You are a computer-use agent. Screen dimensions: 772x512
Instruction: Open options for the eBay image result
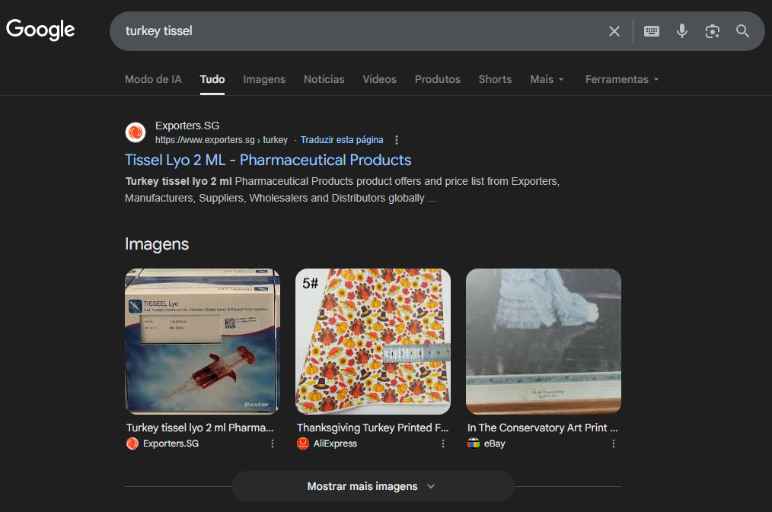point(614,444)
